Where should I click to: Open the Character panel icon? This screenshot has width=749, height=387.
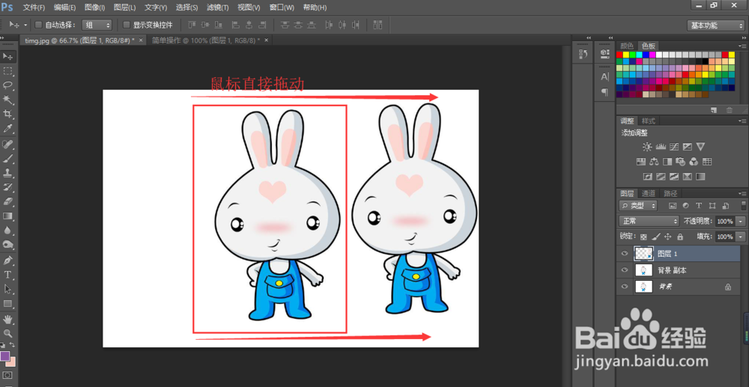tap(604, 76)
